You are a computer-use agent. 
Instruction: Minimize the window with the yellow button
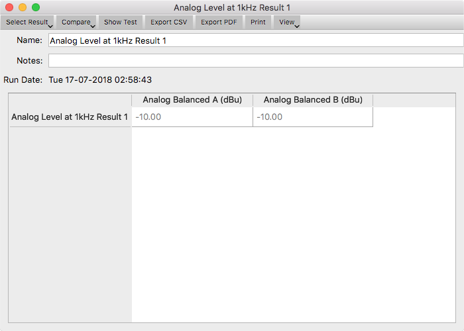[23, 7]
